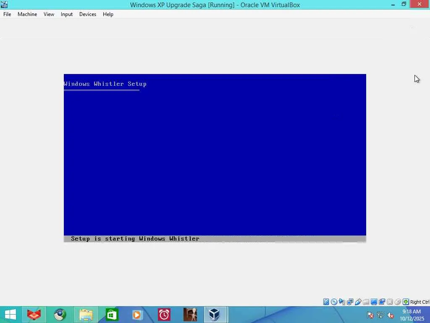
Task: Open the network tray icon
Action: (380, 315)
